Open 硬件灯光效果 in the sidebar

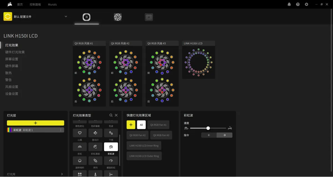tap(15, 52)
